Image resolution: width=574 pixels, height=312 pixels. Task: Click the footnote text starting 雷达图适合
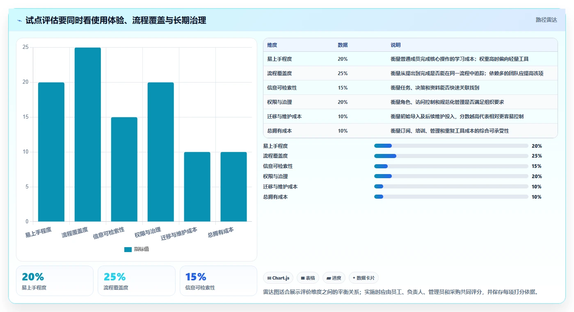click(400, 292)
